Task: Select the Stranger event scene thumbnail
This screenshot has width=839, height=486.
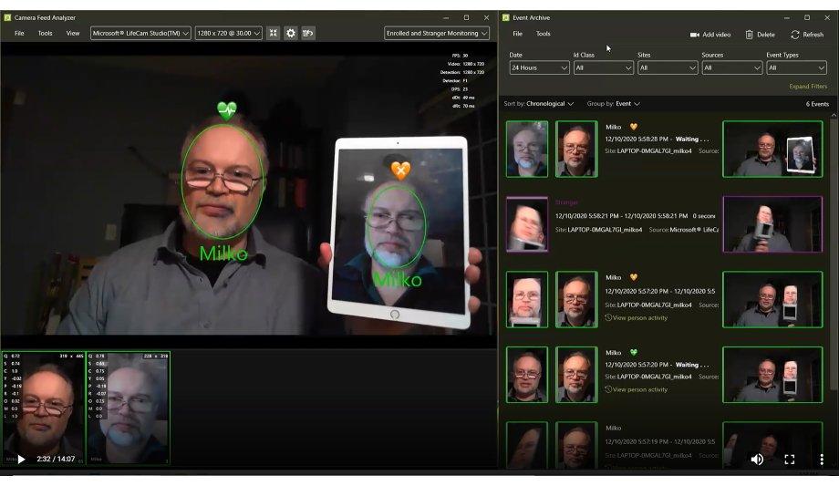Action: (x=772, y=223)
